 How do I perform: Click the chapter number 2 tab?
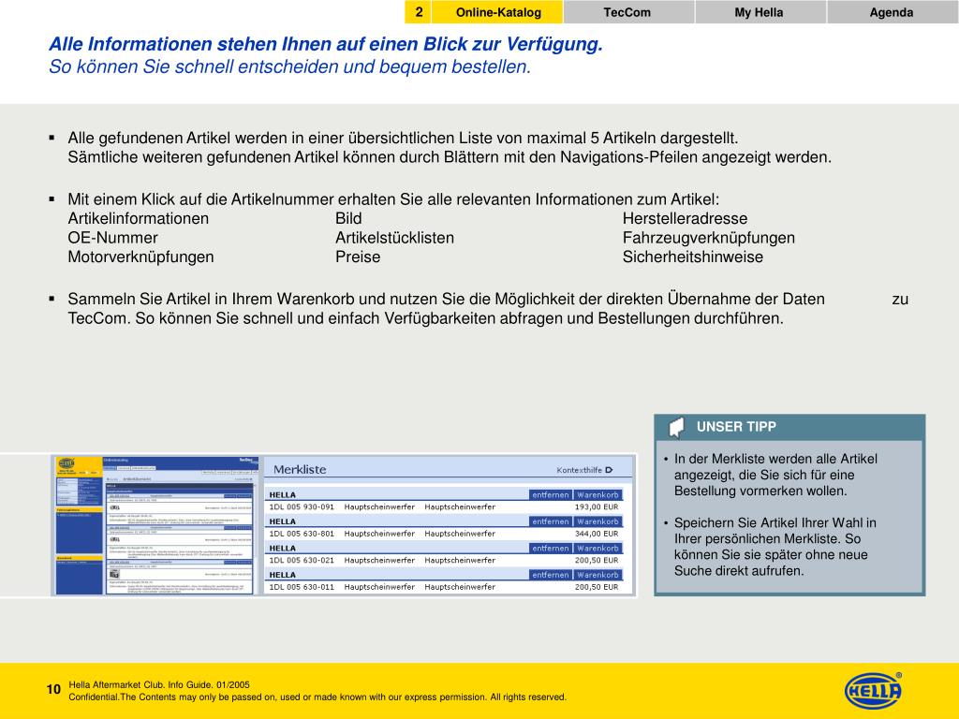419,12
